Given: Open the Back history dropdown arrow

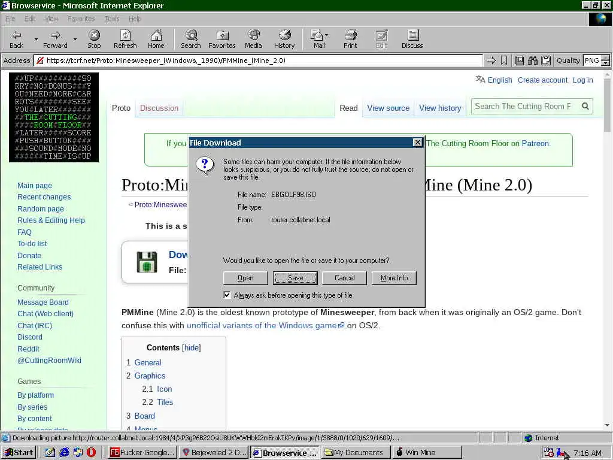Looking at the screenshot, I should click(36, 40).
